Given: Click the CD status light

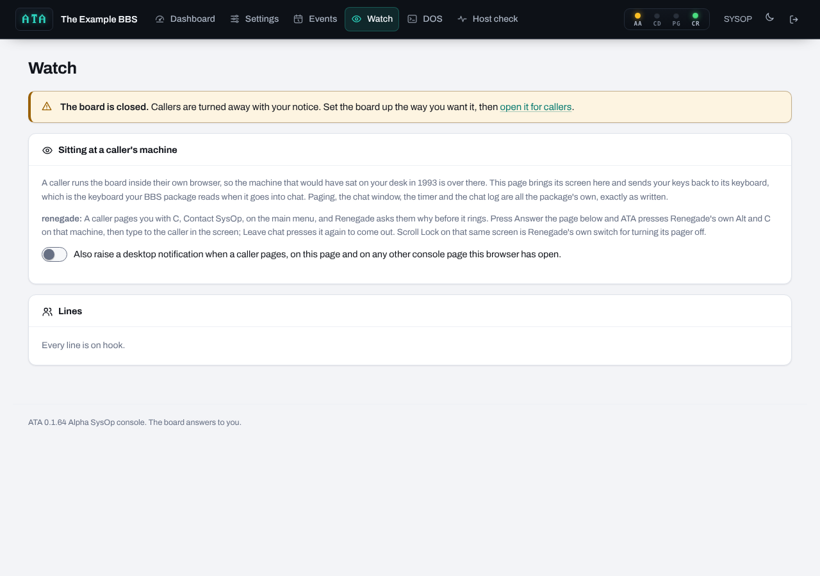Looking at the screenshot, I should (657, 19).
